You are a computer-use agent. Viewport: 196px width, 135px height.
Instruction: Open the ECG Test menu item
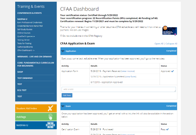point(22,90)
